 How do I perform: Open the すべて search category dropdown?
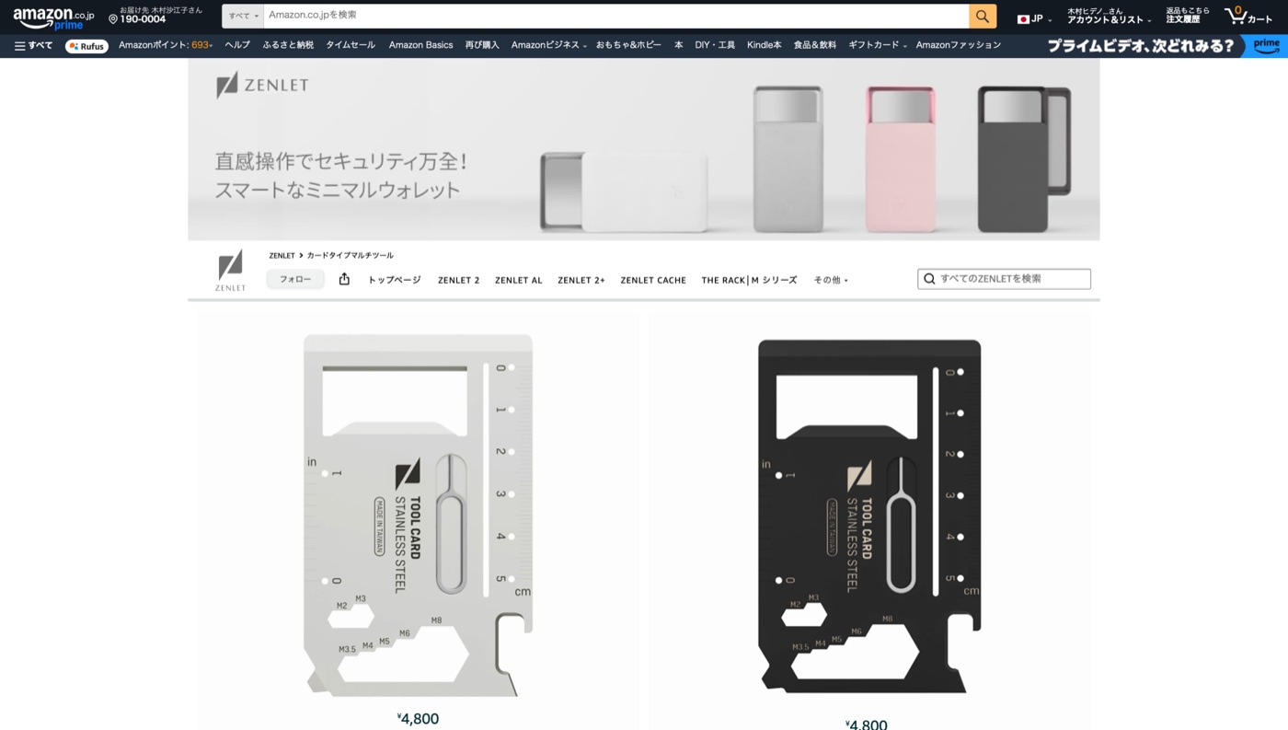point(243,16)
